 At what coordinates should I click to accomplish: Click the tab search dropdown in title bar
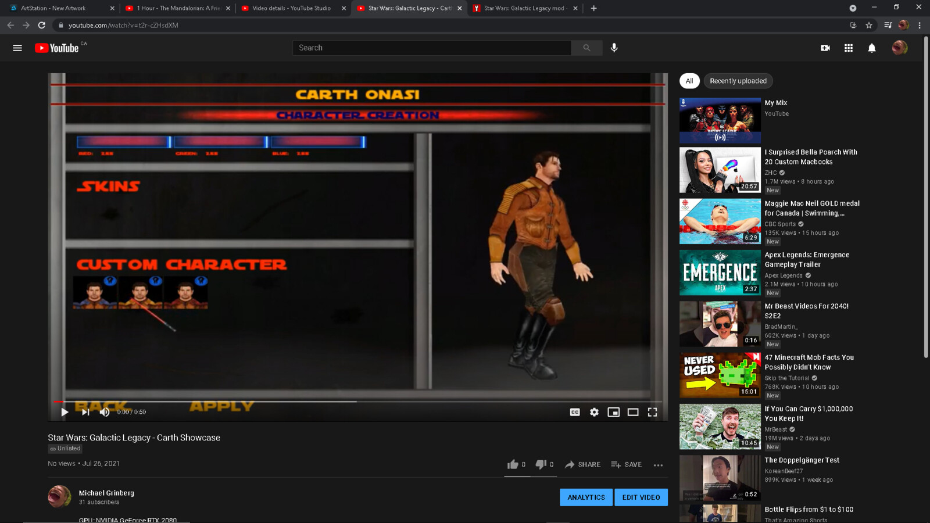click(x=853, y=8)
